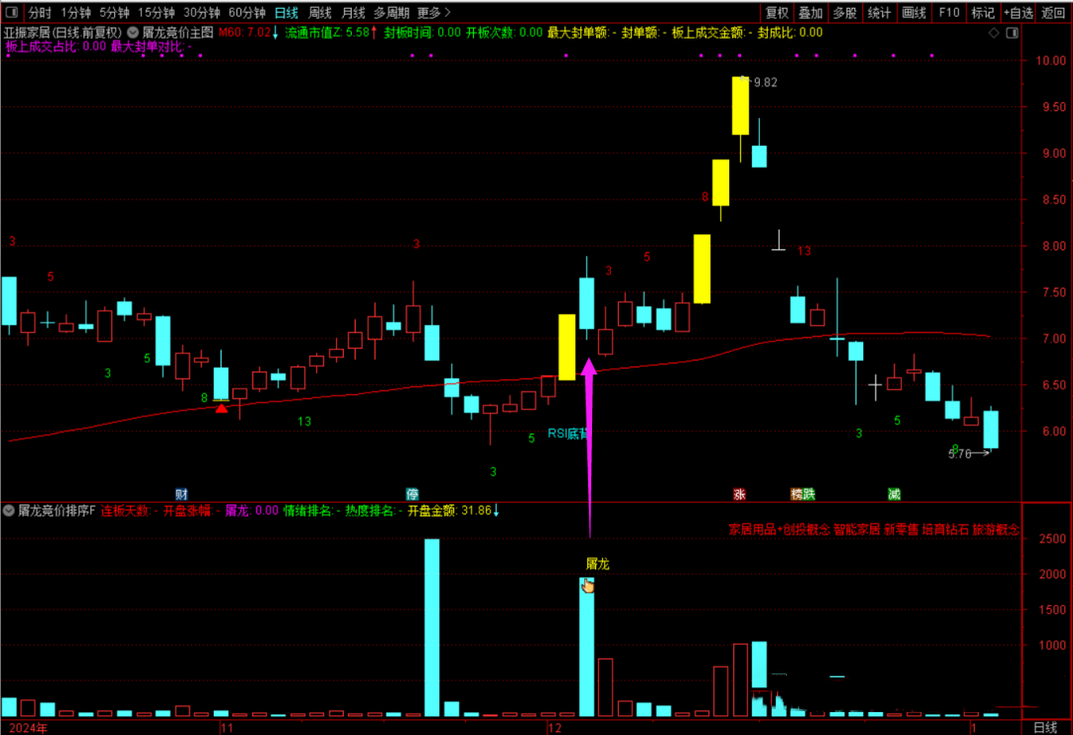The height and width of the screenshot is (735, 1073).
Task: Open the 画线 drawing tools
Action: pos(913,13)
